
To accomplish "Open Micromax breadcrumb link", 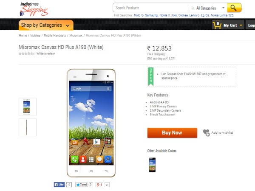I will tap(76, 36).
